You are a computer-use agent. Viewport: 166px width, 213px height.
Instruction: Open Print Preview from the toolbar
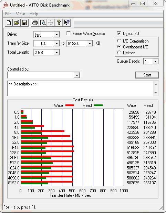pyautogui.click(x=43, y=22)
